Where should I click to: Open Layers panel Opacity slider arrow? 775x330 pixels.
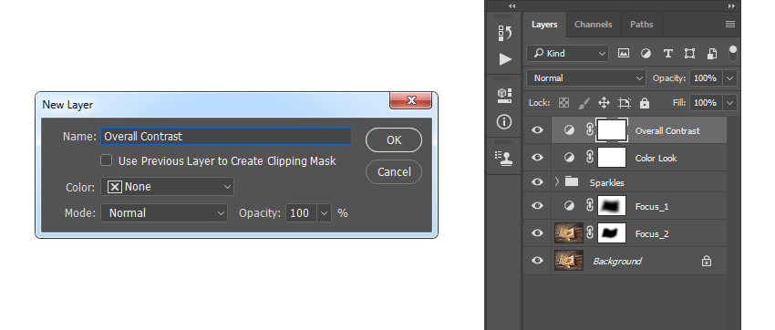729,78
